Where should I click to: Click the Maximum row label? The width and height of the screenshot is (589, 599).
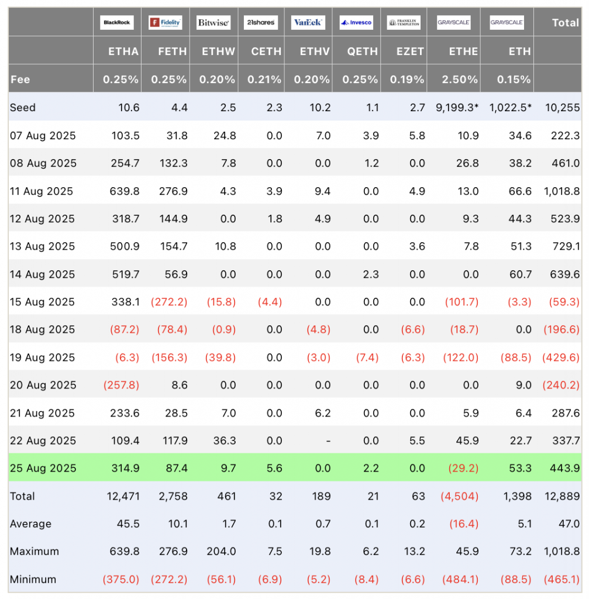coord(35,551)
